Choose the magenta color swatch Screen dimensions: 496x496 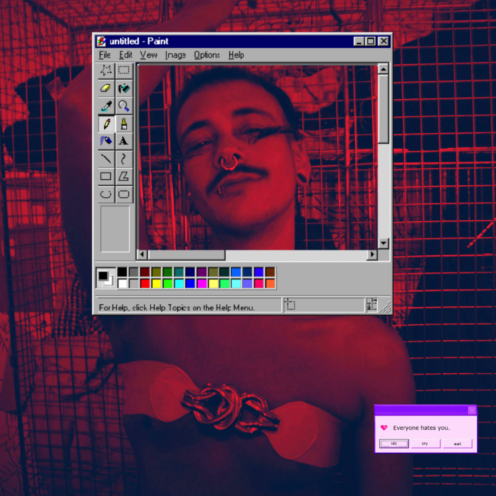[x=202, y=284]
